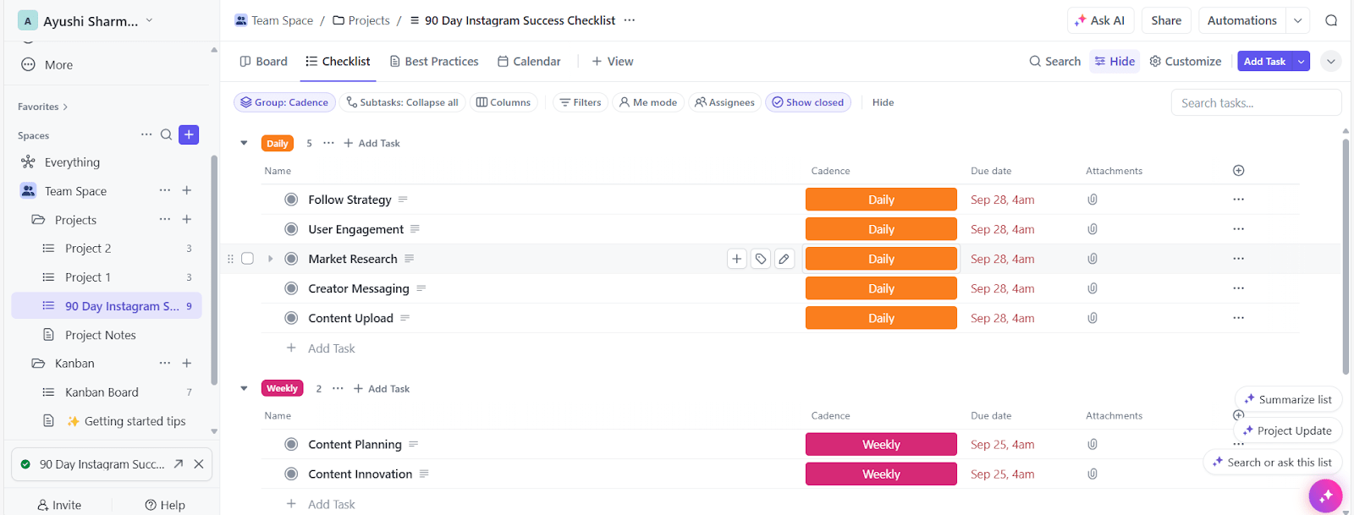Click the purple create space plus button
The height and width of the screenshot is (515, 1354).
[189, 134]
